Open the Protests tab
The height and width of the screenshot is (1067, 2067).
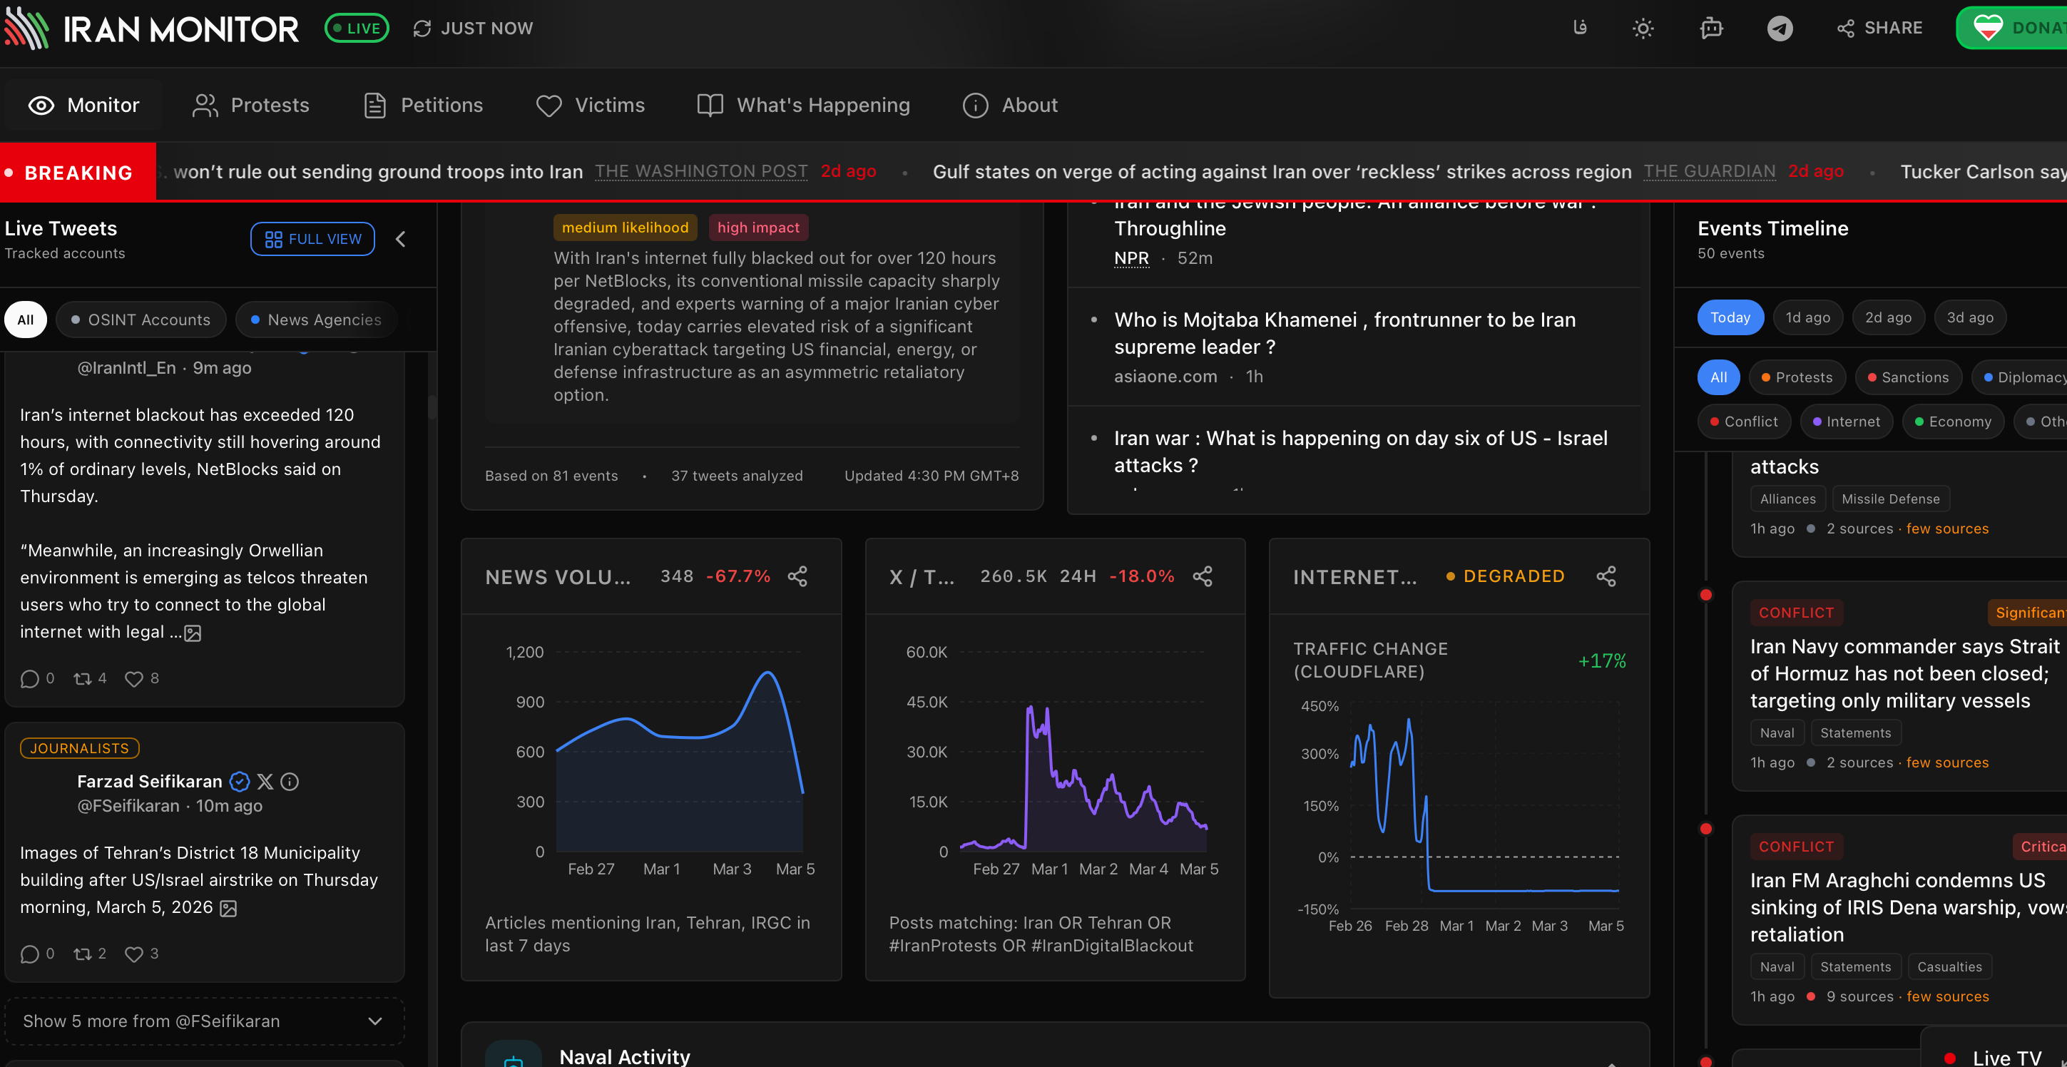point(251,106)
